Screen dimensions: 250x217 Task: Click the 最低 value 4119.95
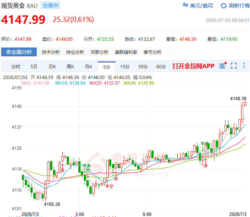pyautogui.click(x=229, y=39)
